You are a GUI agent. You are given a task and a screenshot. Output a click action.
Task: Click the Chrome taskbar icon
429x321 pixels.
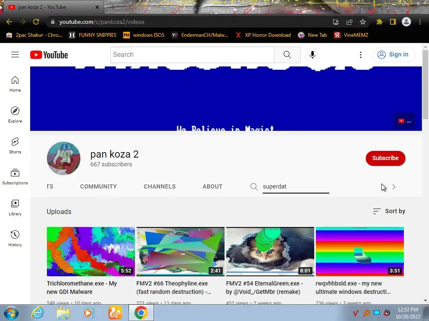(x=141, y=313)
